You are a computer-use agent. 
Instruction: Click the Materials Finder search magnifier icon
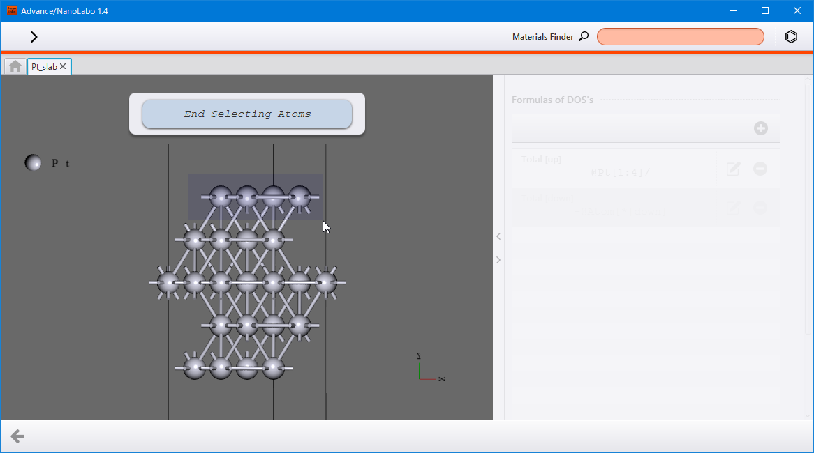(584, 36)
